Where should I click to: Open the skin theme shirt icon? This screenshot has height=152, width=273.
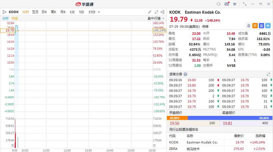[x=235, y=4]
